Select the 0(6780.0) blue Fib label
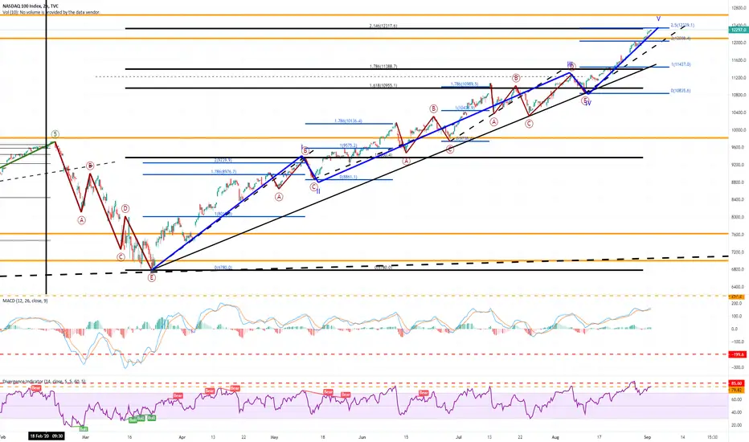The height and width of the screenshot is (442, 749). click(x=223, y=268)
